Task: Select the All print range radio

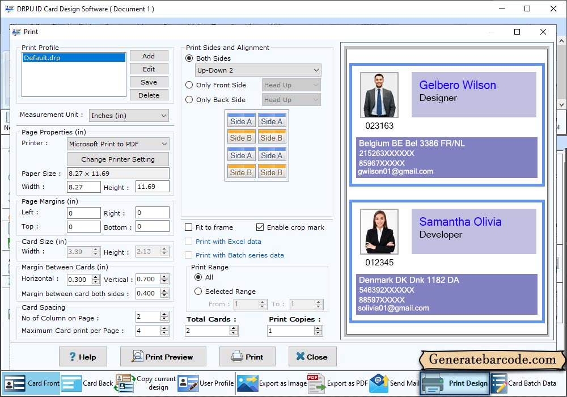Action: (198, 277)
